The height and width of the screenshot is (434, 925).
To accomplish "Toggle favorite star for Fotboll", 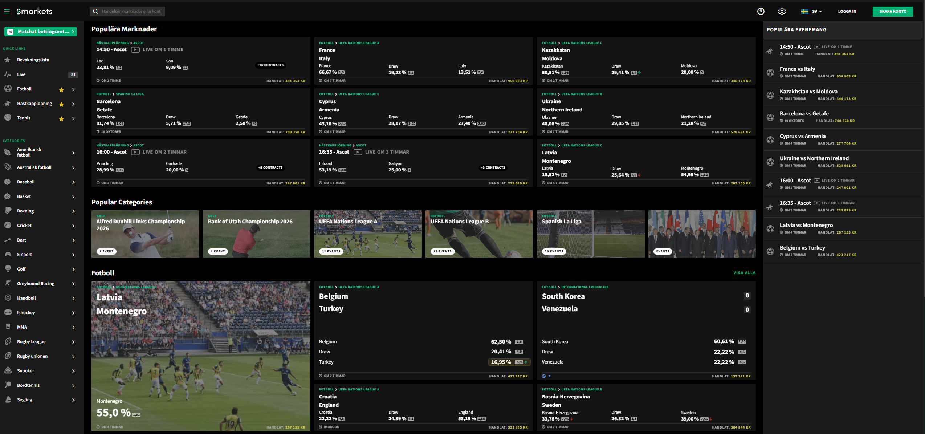I will [61, 89].
